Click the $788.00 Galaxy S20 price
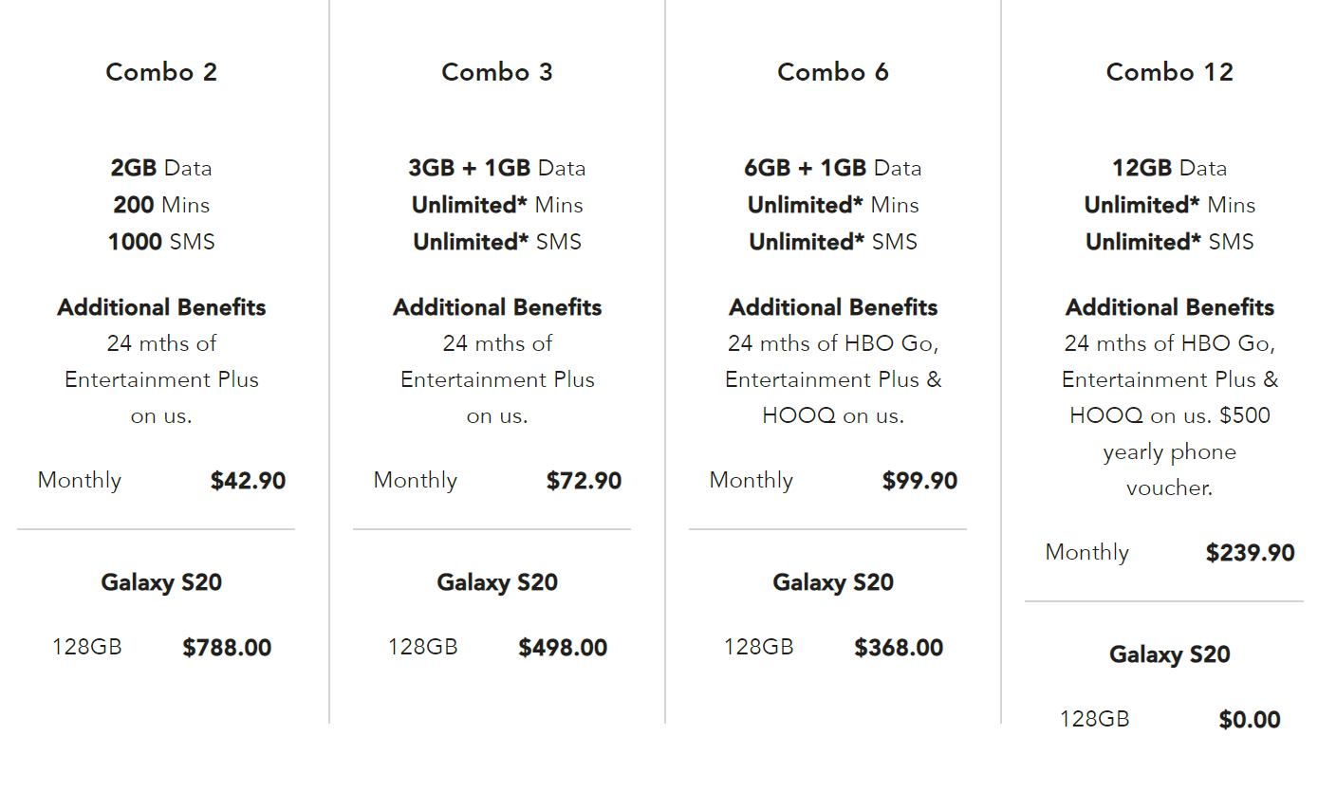This screenshot has width=1318, height=791. tap(227, 648)
